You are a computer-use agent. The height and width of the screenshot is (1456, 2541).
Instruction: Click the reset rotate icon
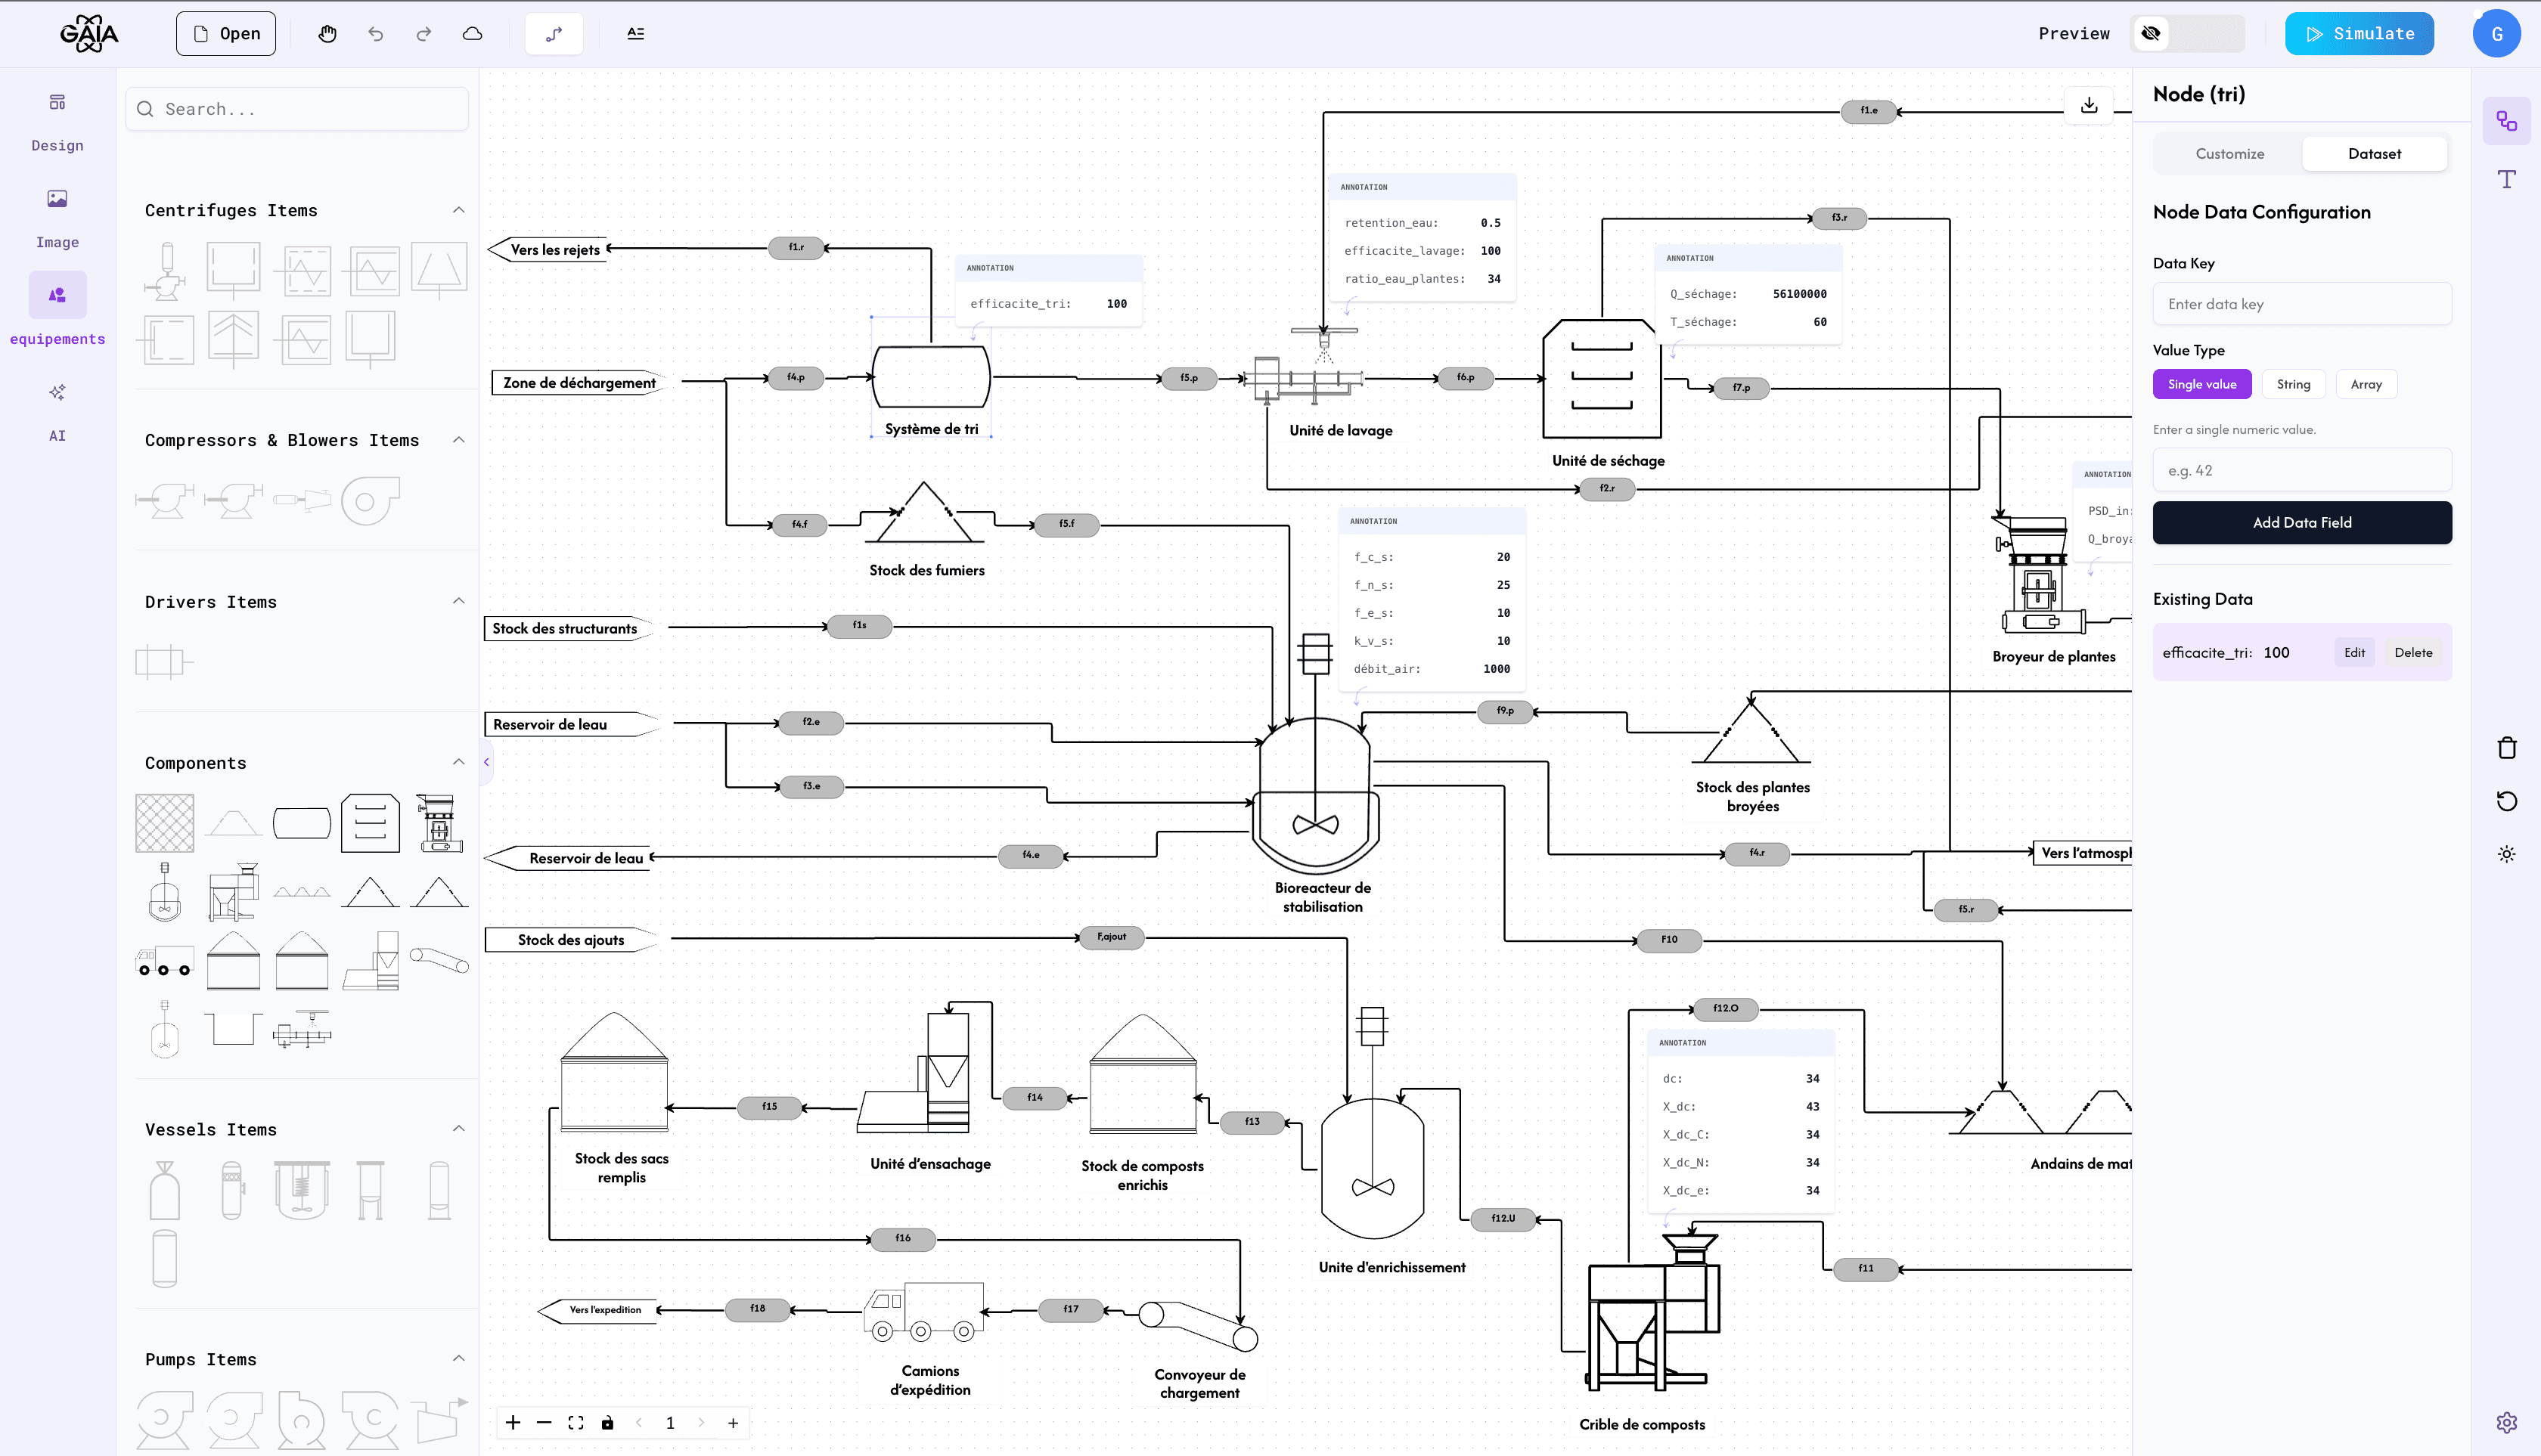2506,801
